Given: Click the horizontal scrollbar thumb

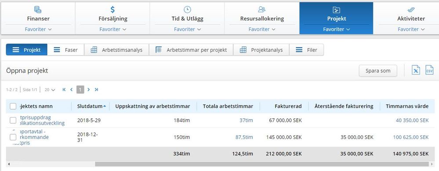Looking at the screenshot, I should tap(262, 164).
